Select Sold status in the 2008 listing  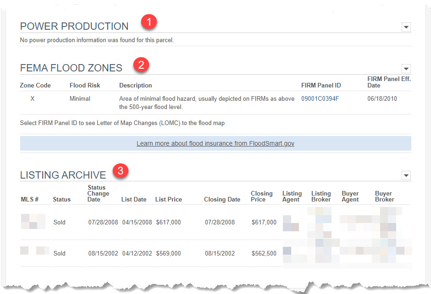click(x=59, y=222)
